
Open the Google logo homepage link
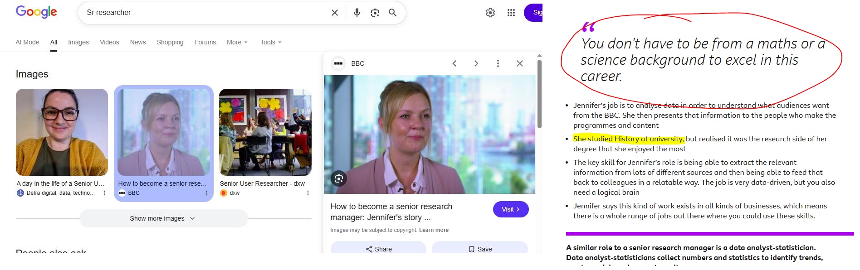click(36, 12)
